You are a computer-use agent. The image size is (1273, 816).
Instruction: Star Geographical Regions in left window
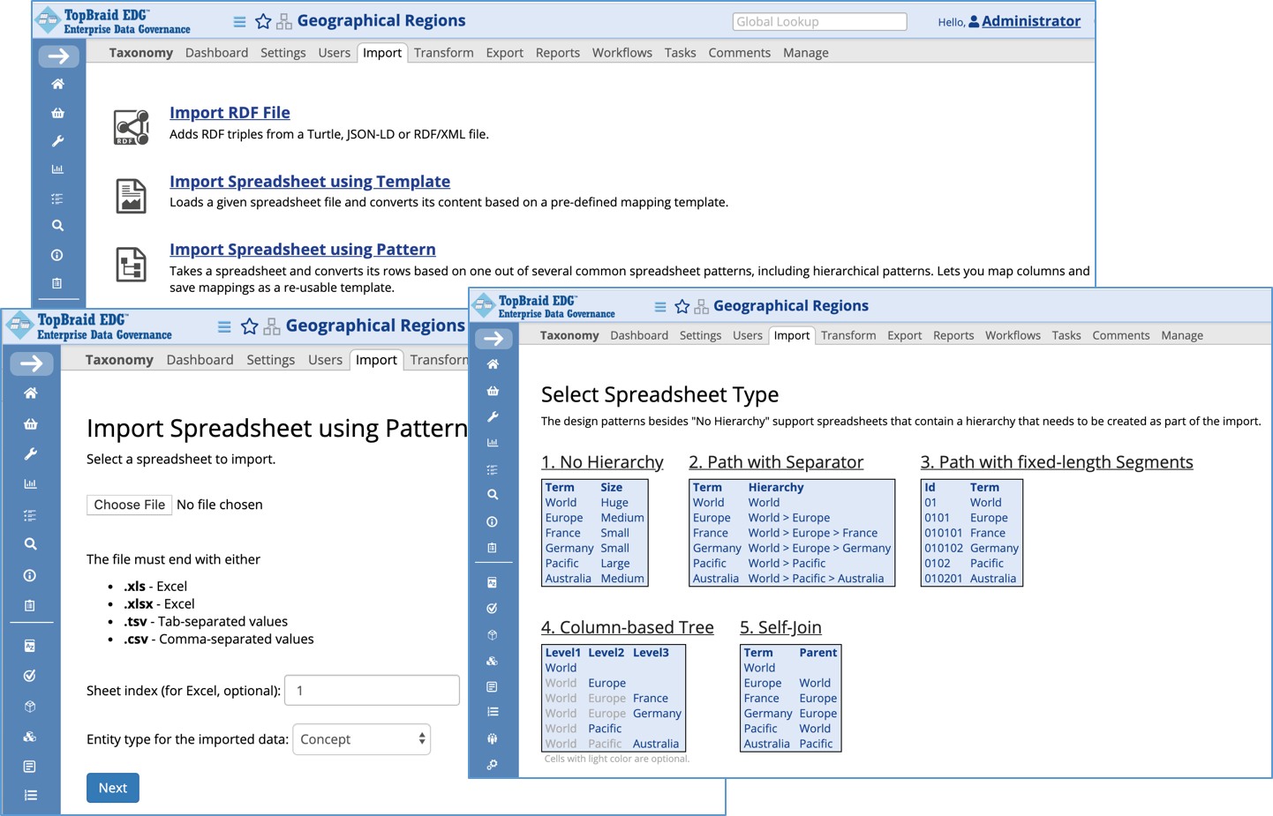pyautogui.click(x=250, y=326)
